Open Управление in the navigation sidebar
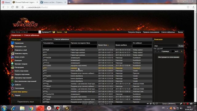 19,43
